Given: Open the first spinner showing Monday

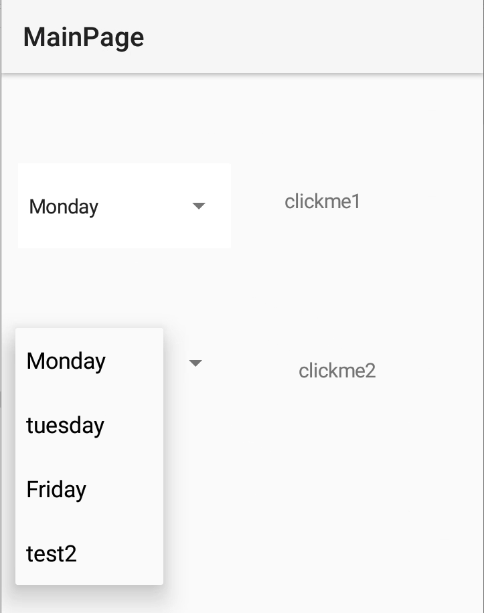Looking at the screenshot, I should pos(124,206).
